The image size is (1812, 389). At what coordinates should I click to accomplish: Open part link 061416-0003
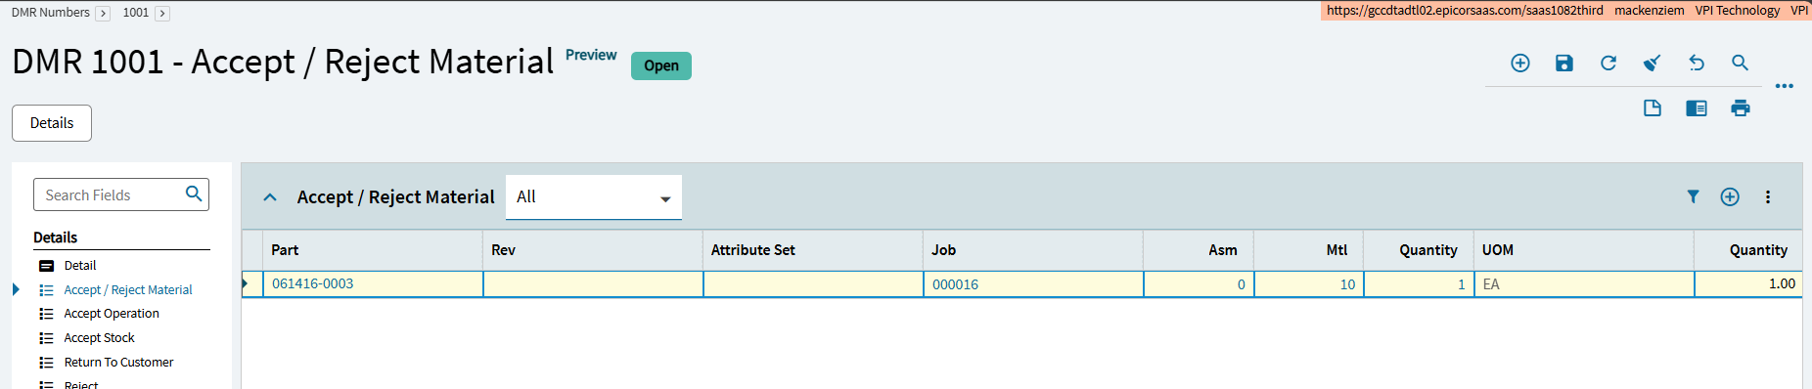click(312, 283)
